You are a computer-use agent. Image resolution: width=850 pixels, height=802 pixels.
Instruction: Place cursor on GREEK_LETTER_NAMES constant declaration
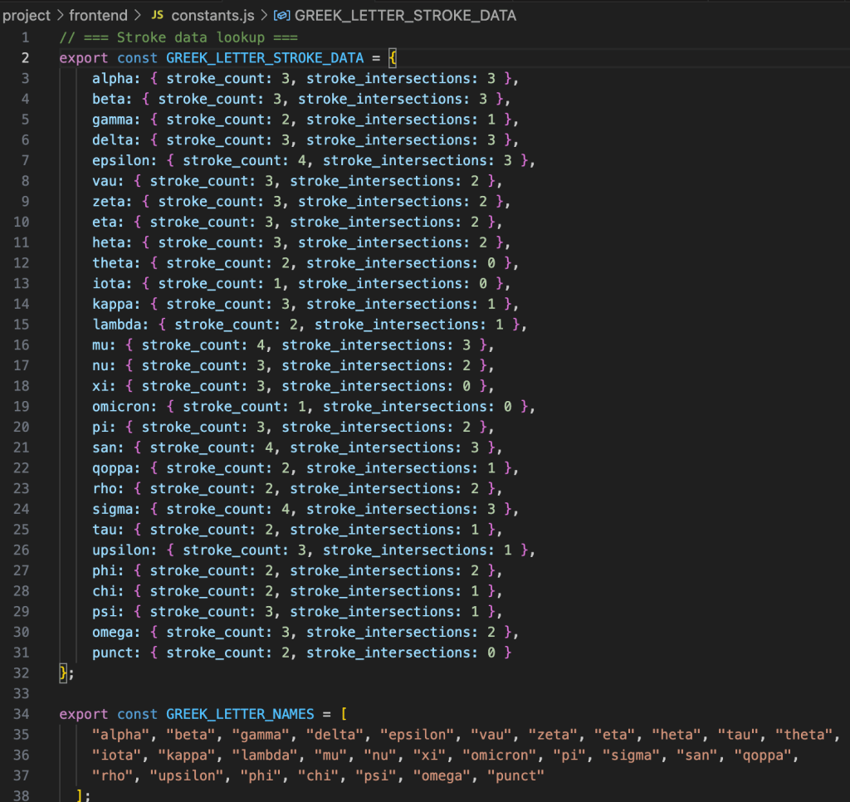click(x=240, y=714)
